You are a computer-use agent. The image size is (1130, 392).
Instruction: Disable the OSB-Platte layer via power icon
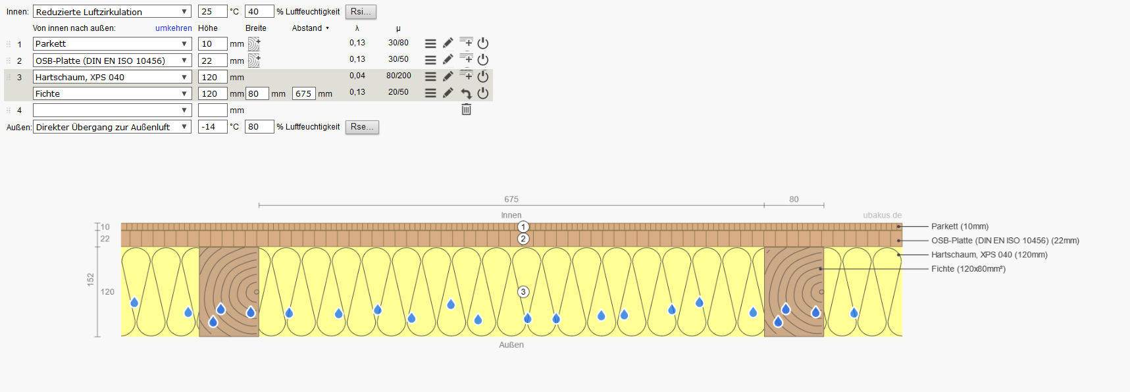[x=483, y=60]
